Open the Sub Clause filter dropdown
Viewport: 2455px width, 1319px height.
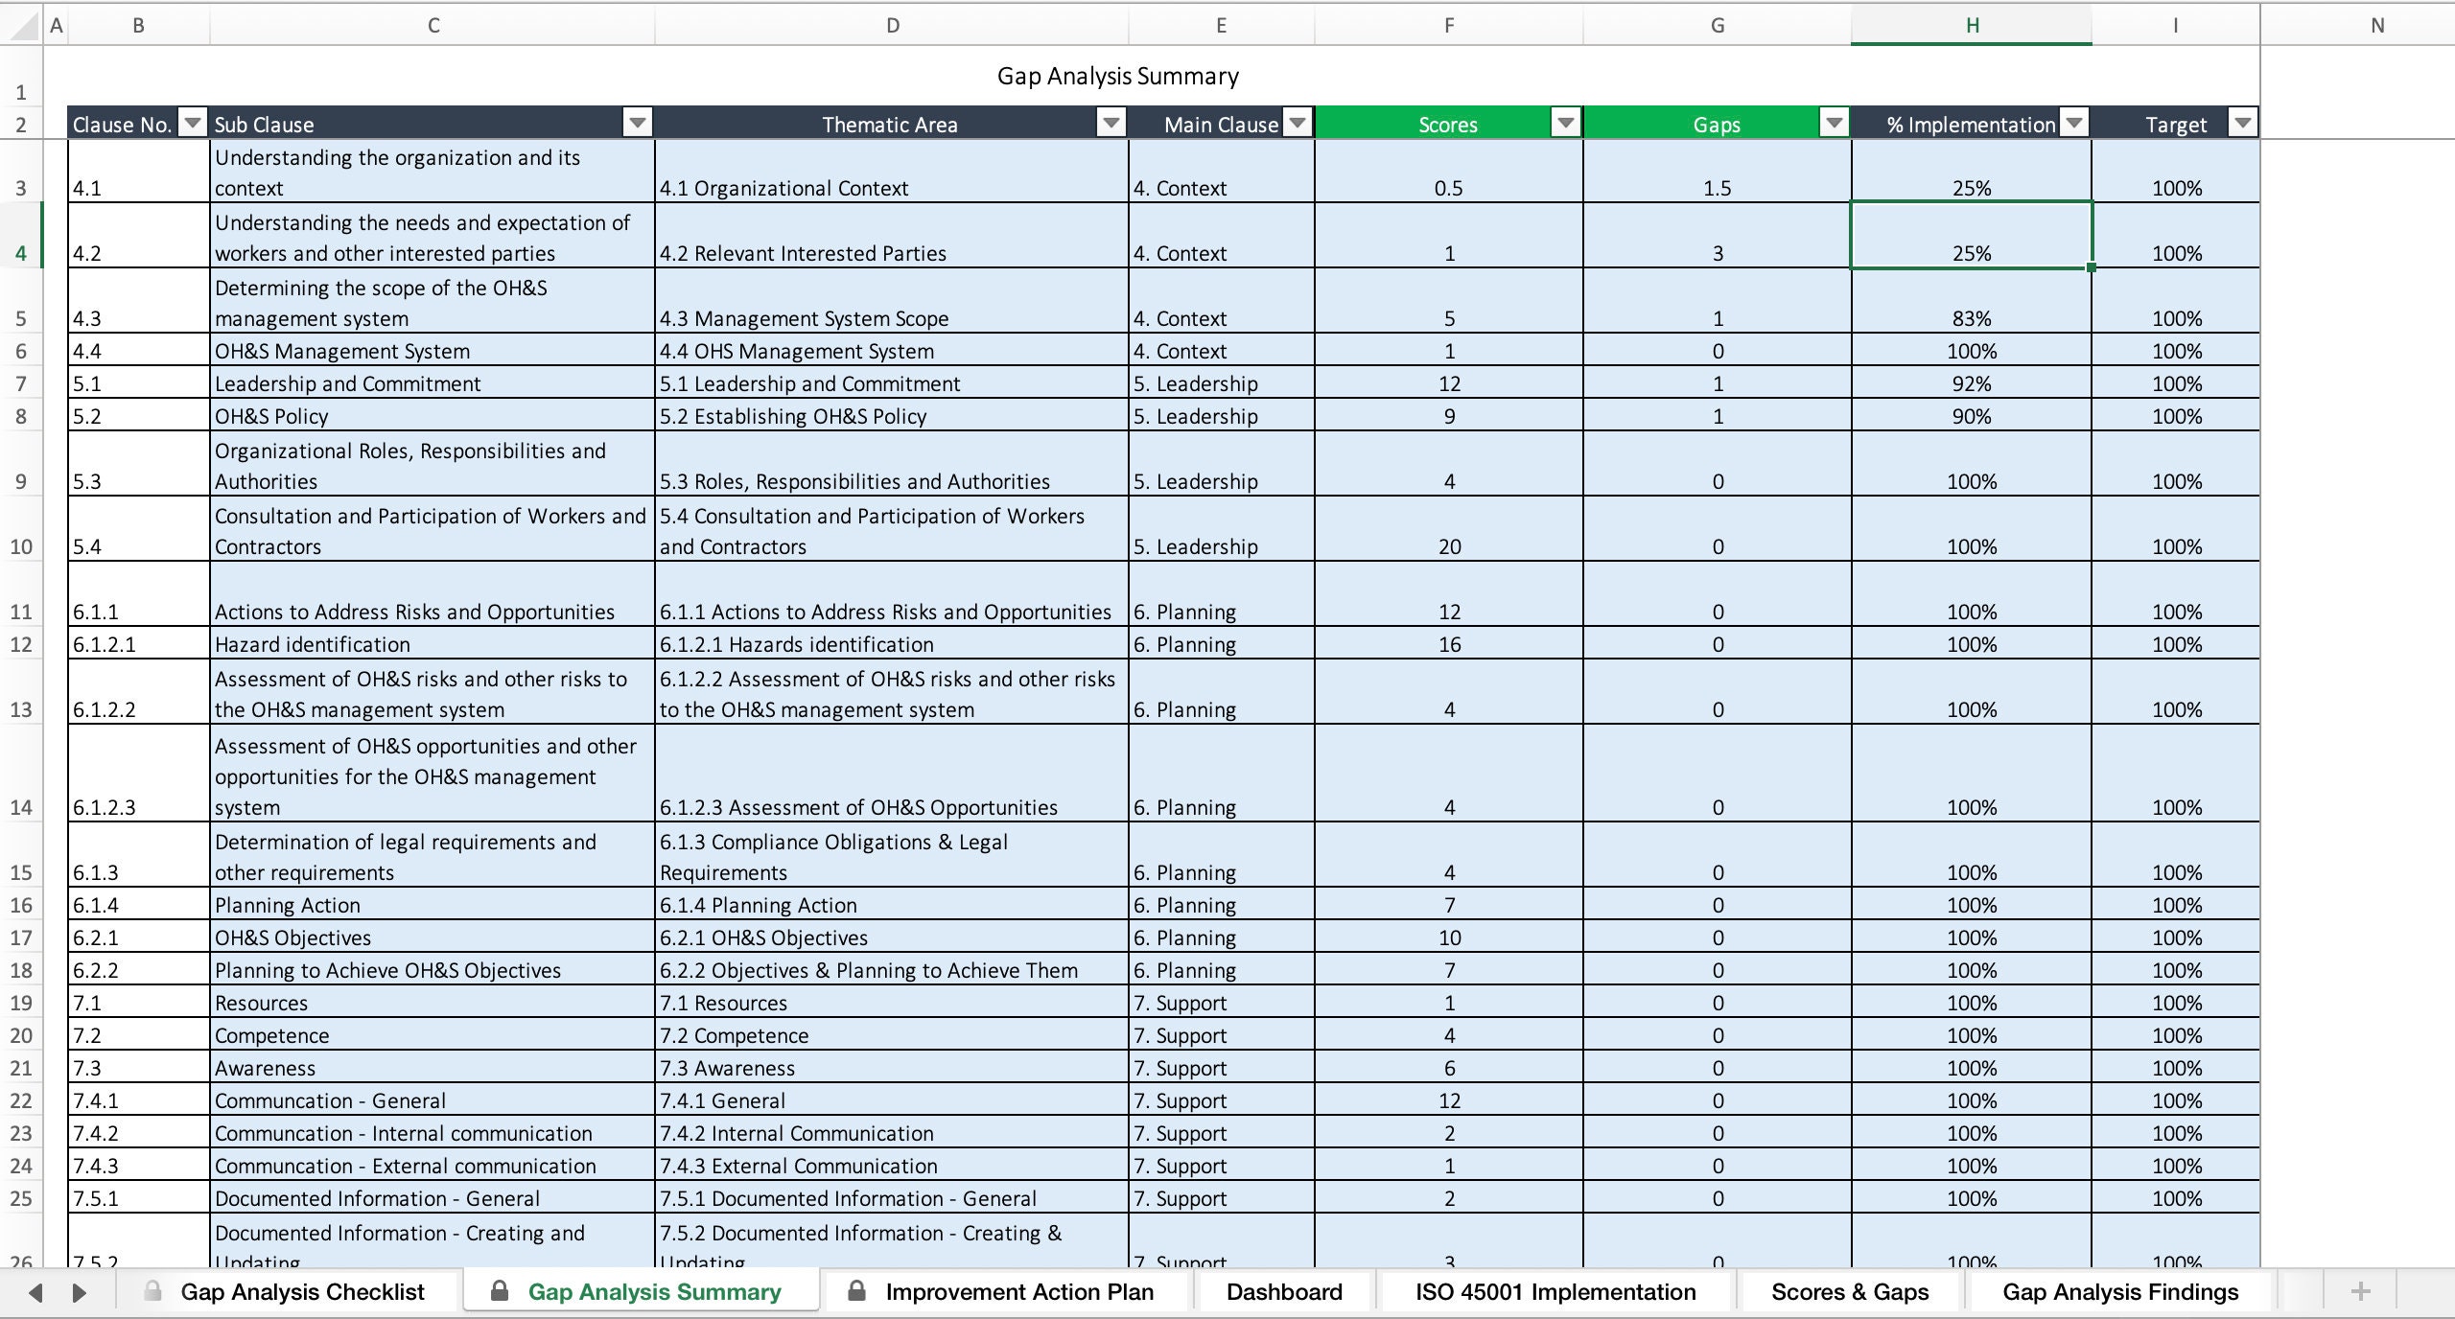click(635, 124)
